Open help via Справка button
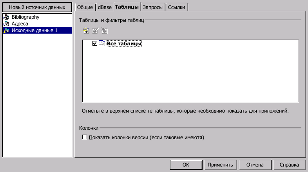Image resolution: width=308 pixels, height=172 pixels. [289, 165]
